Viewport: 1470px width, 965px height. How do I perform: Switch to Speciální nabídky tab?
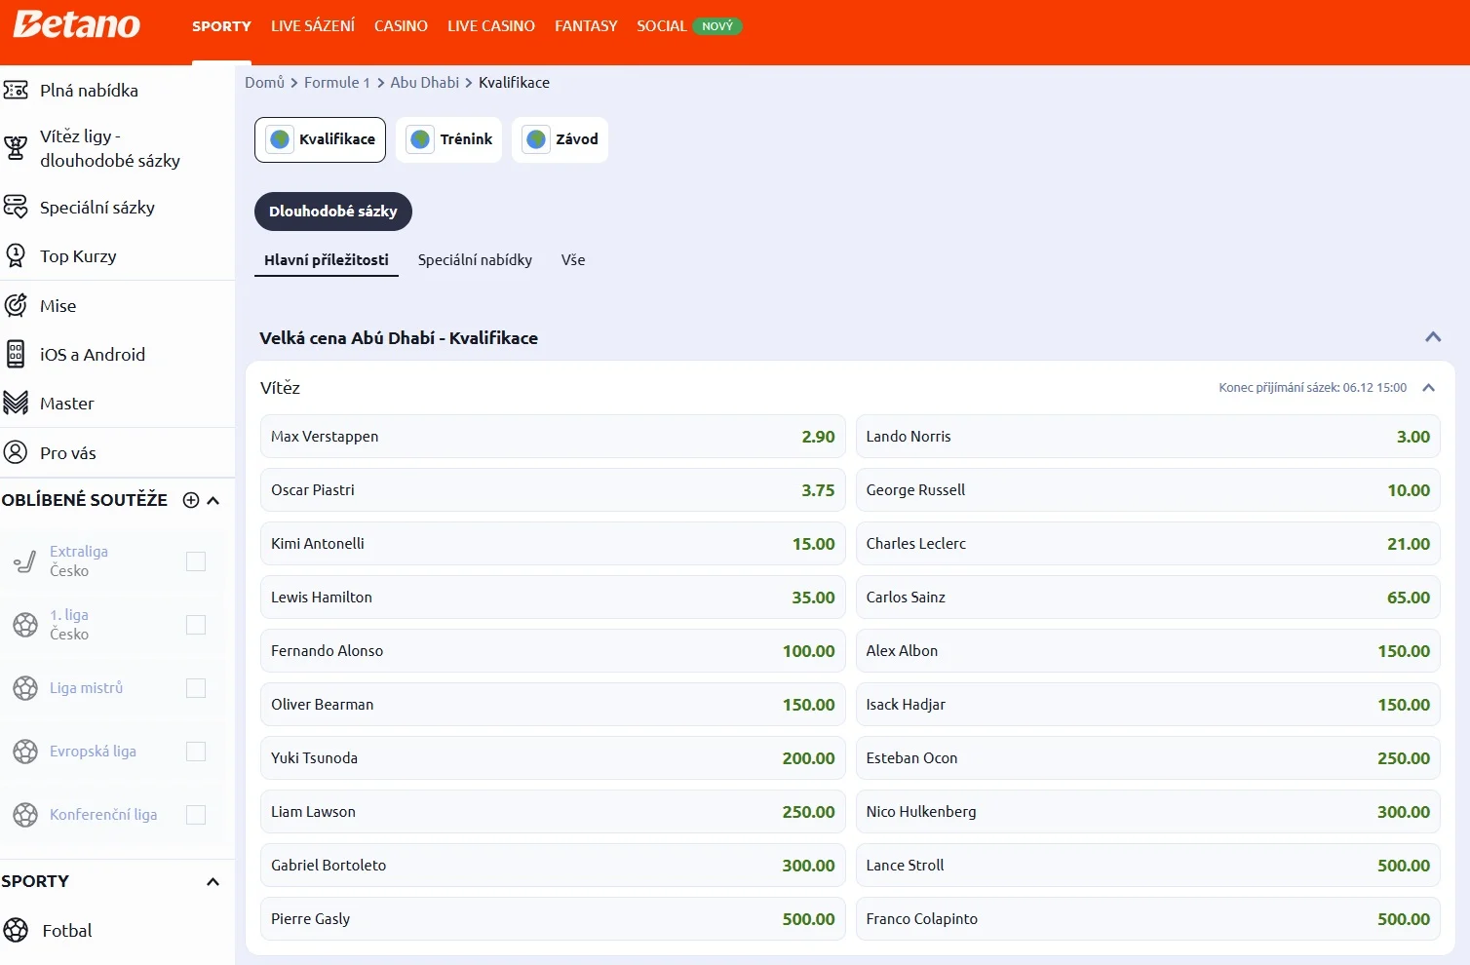tap(475, 260)
